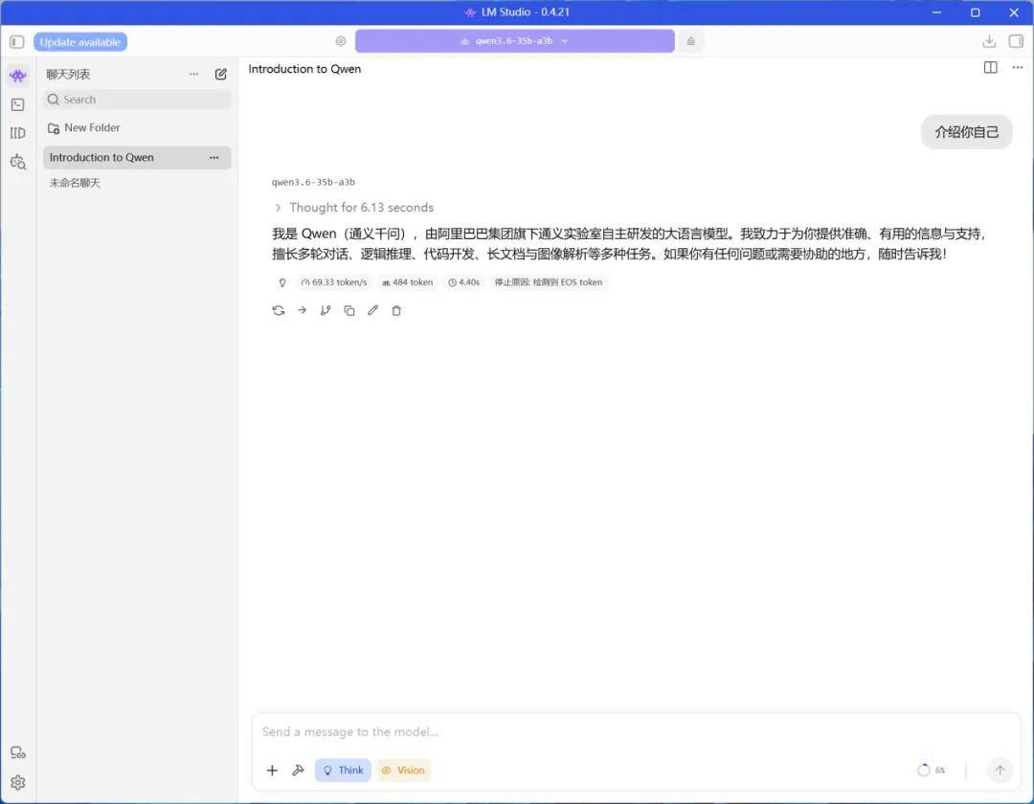Toggle the Vision button
Viewport: 1034px width, 804px height.
coord(404,770)
